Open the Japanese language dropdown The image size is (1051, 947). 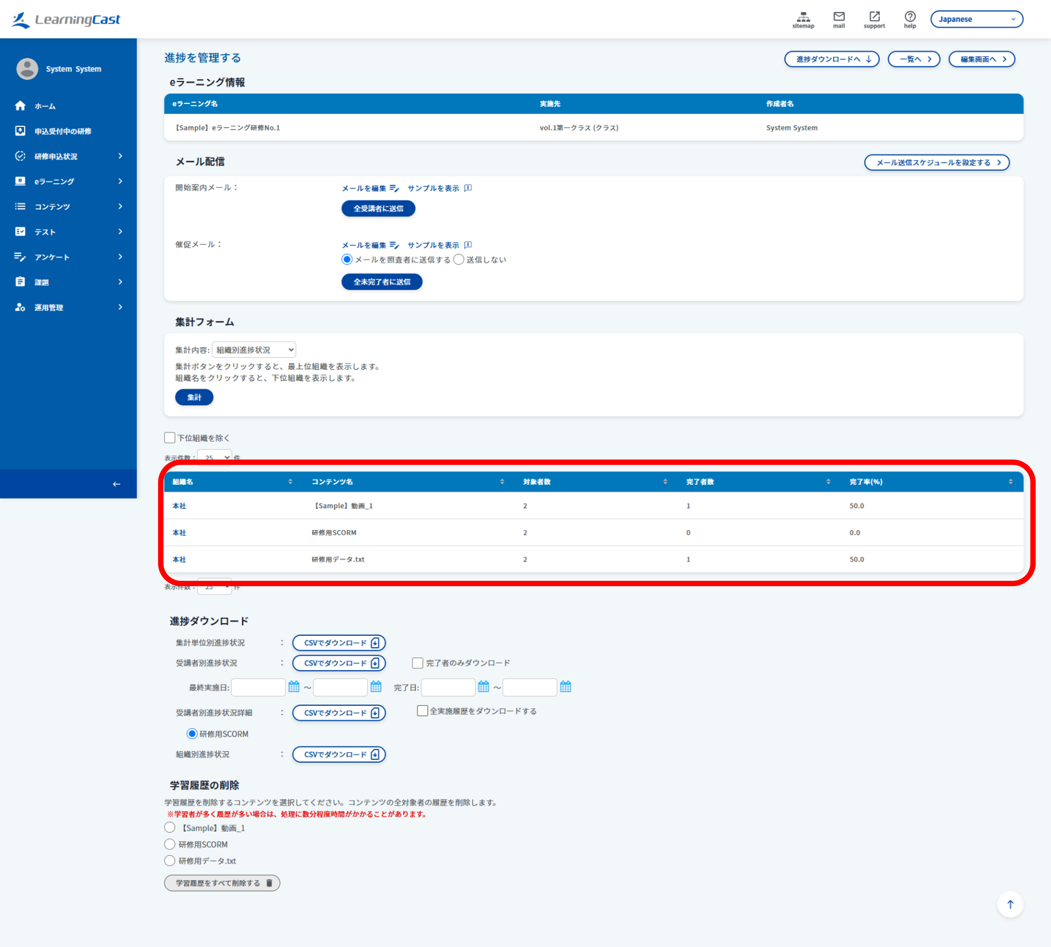pyautogui.click(x=977, y=19)
